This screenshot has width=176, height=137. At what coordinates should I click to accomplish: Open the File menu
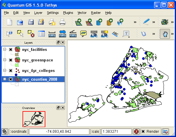pyautogui.click(x=6, y=13)
